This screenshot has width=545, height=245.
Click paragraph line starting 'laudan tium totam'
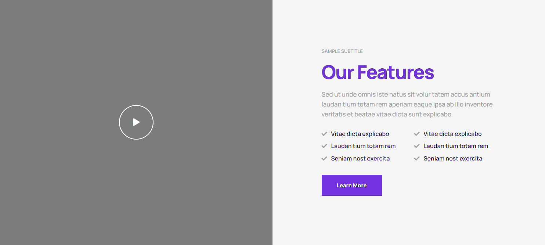tap(407, 104)
